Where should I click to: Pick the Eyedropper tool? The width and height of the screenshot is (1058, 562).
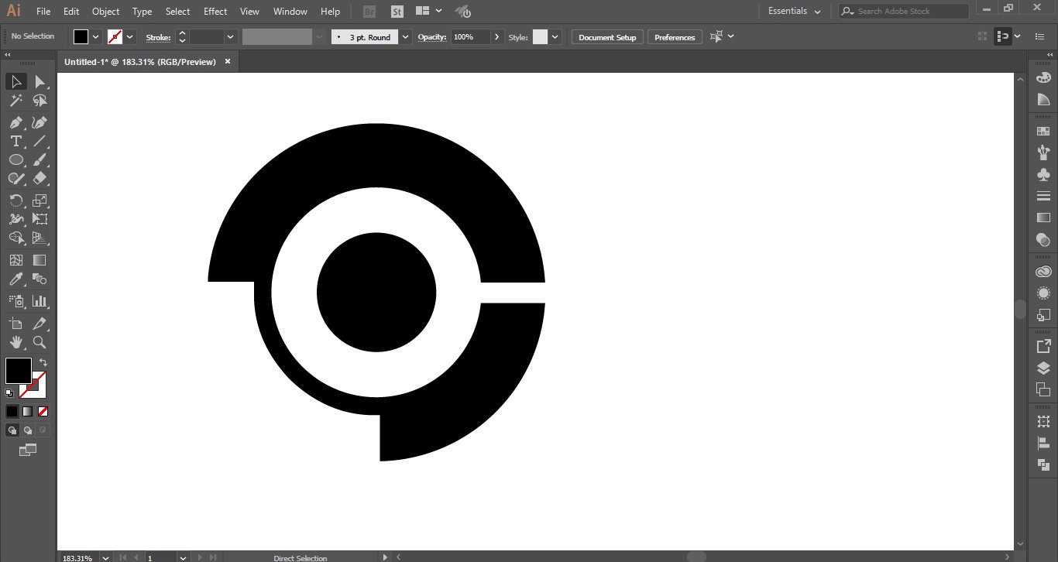(15, 279)
